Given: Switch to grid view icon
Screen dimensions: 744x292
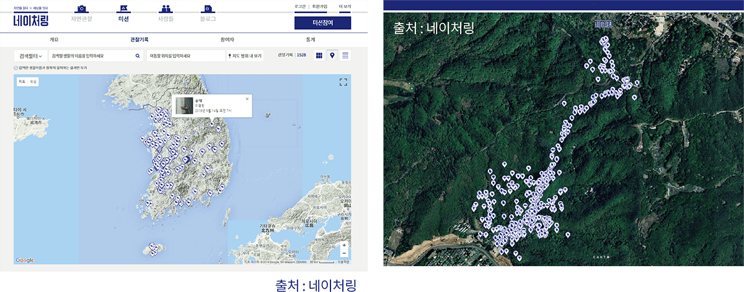Looking at the screenshot, I should (319, 56).
